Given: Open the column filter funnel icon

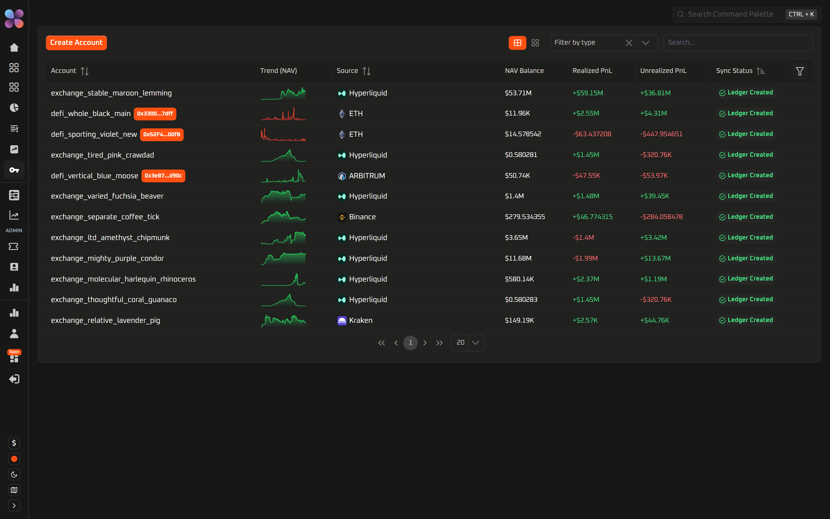Looking at the screenshot, I should pyautogui.click(x=800, y=71).
